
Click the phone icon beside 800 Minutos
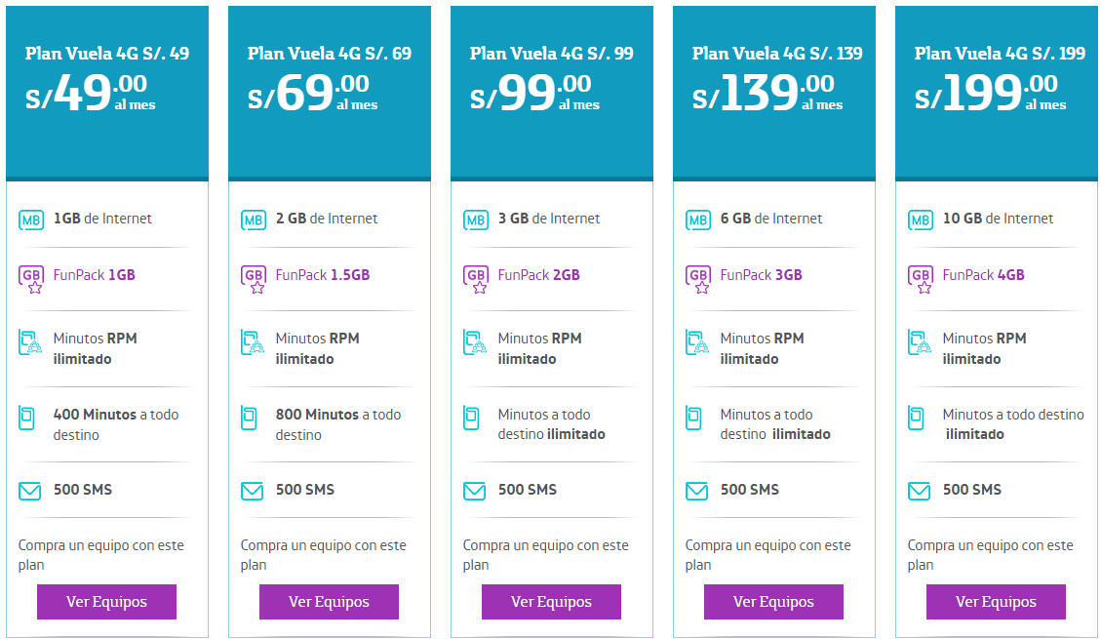click(249, 418)
